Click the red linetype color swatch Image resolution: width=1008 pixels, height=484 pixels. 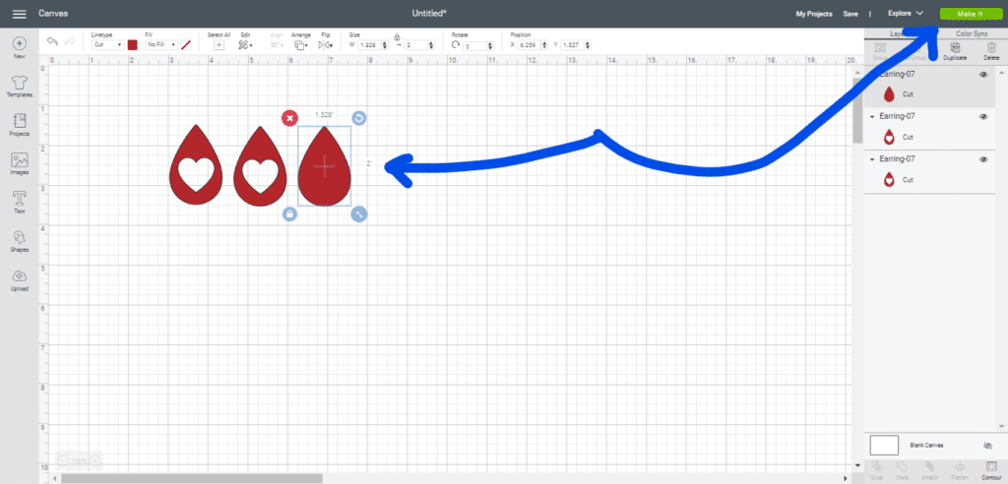click(x=133, y=45)
